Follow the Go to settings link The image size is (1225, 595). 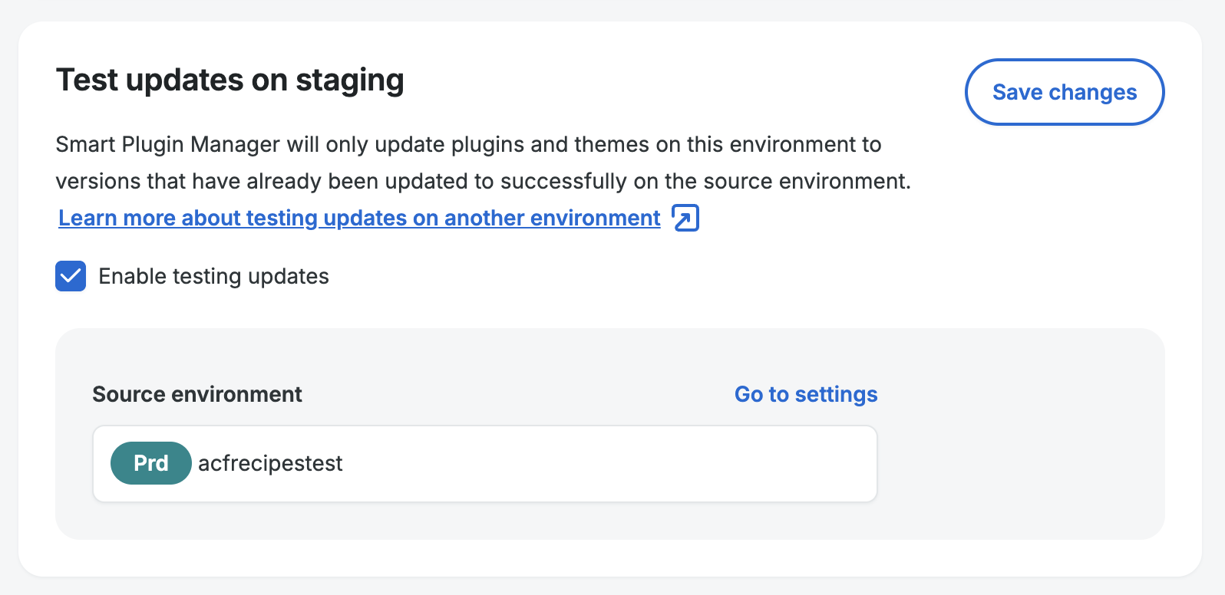(x=805, y=394)
